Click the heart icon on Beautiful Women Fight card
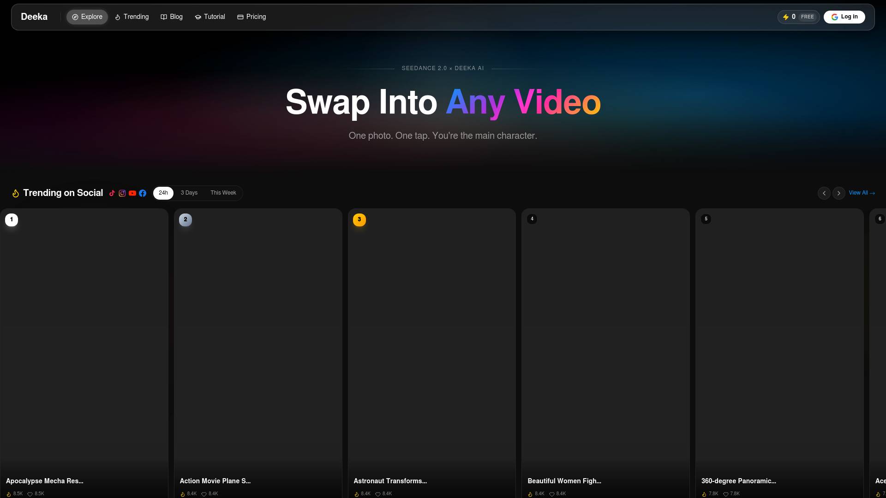 [552, 494]
